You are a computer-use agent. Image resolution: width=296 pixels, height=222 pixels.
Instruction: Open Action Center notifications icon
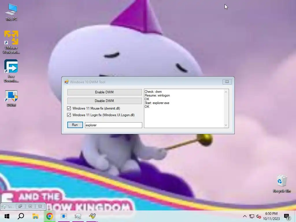point(287,217)
